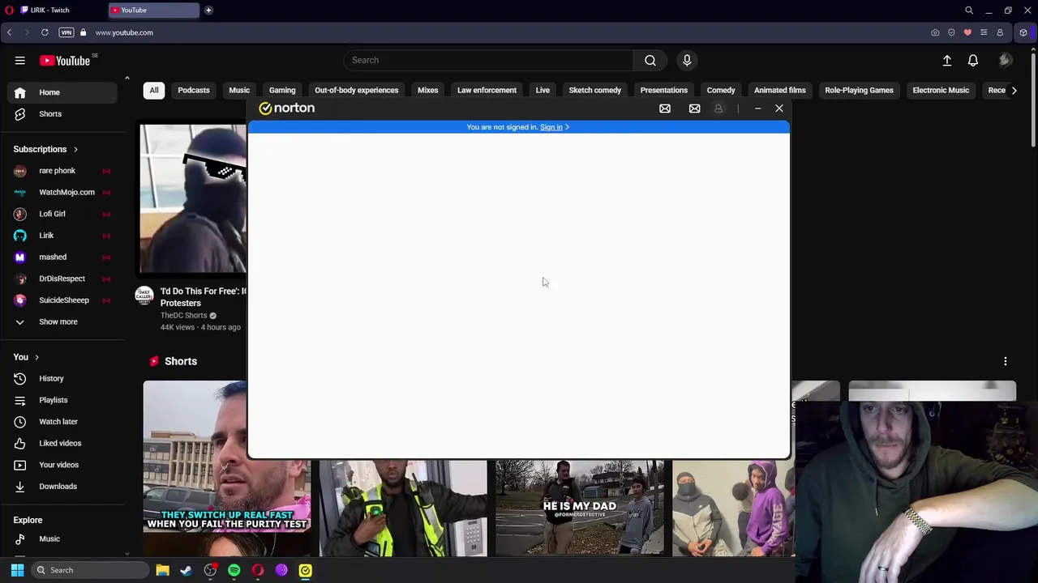Image resolution: width=1038 pixels, height=583 pixels.
Task: Open the YouTube account avatar menu
Action: (1006, 60)
